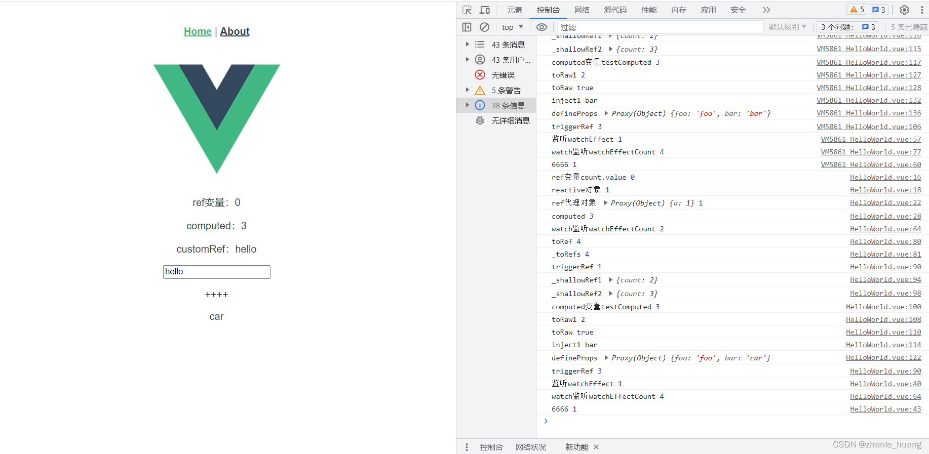Switch to the 应用 tab
The width and height of the screenshot is (929, 454).
point(708,10)
